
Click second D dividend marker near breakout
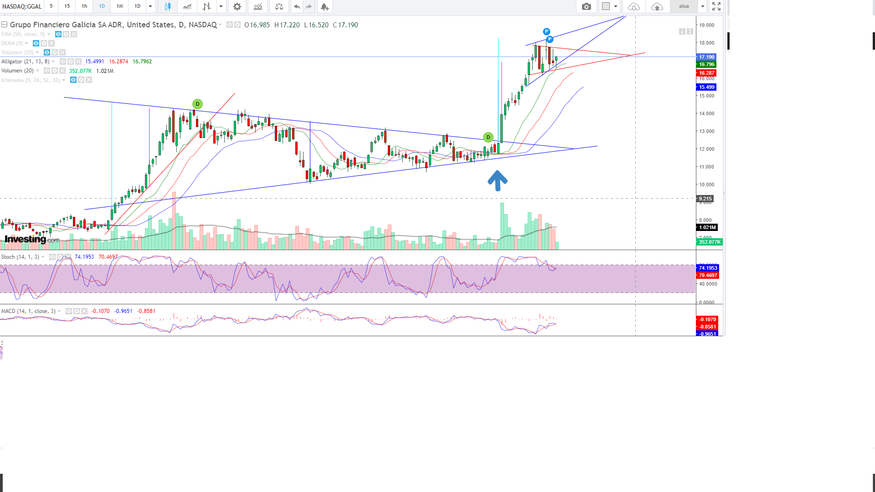click(x=488, y=137)
